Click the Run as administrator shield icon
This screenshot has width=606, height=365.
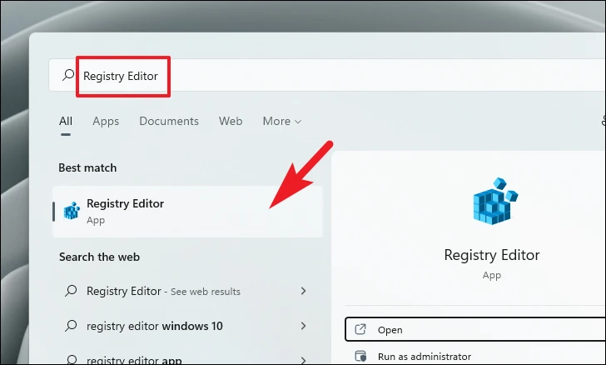click(360, 356)
